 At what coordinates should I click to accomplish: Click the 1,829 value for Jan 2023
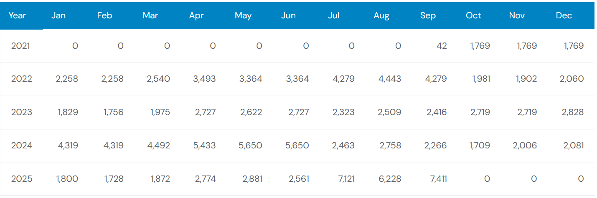(x=68, y=112)
